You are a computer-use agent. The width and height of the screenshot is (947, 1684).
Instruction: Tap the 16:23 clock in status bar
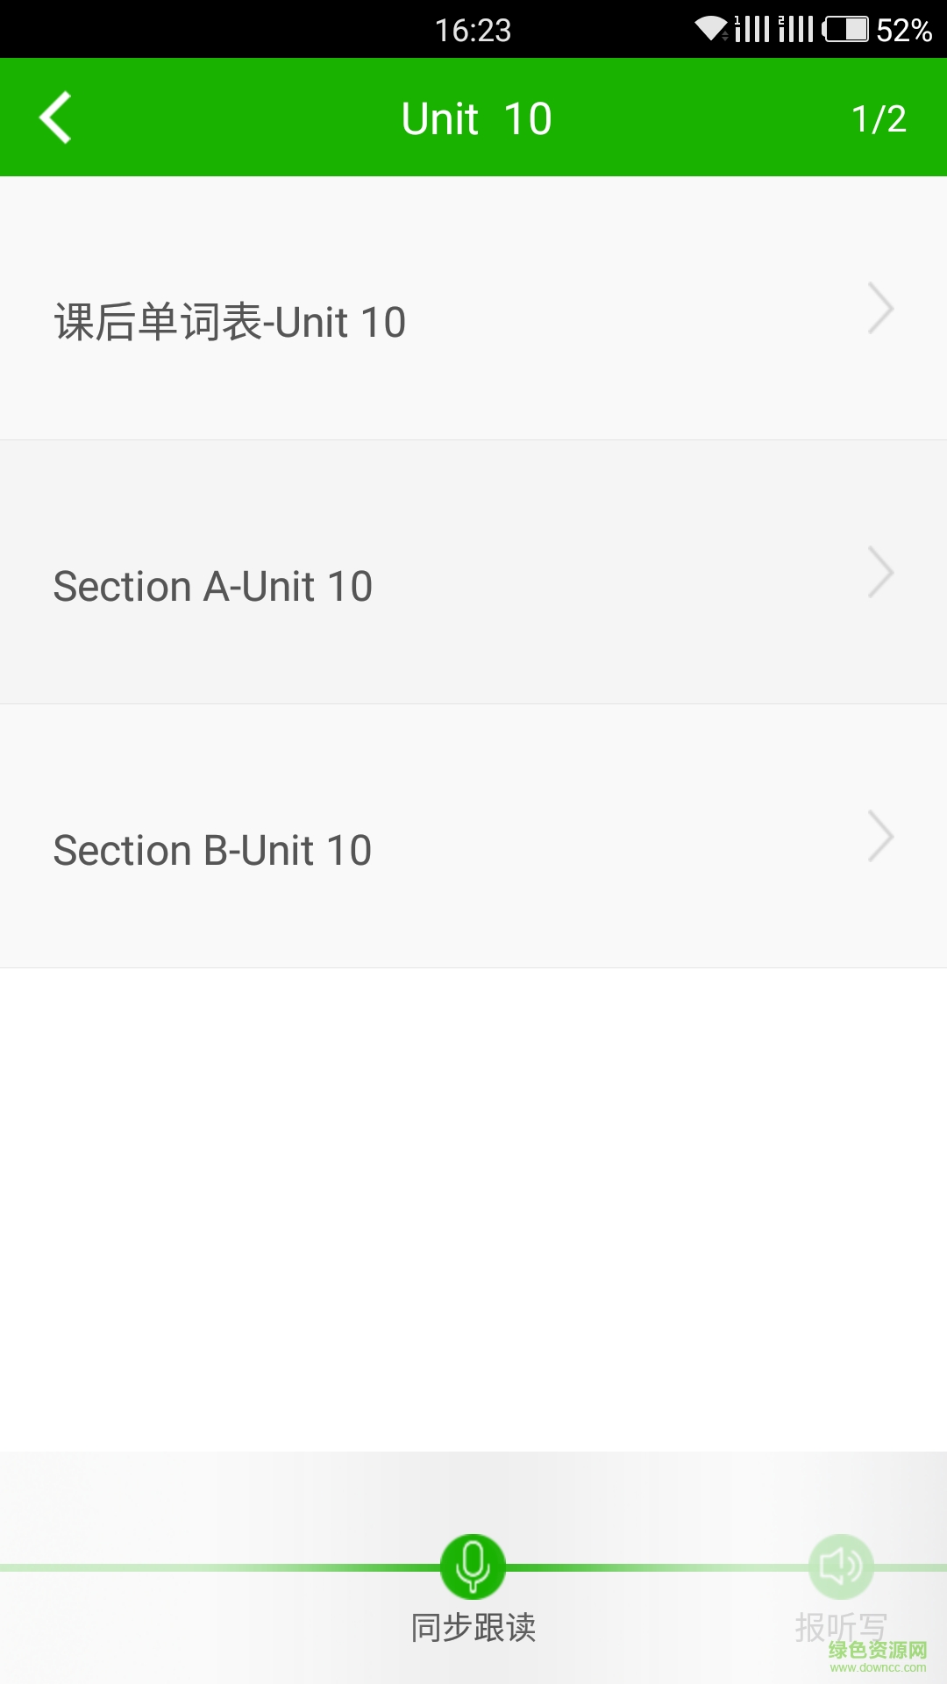(x=473, y=30)
